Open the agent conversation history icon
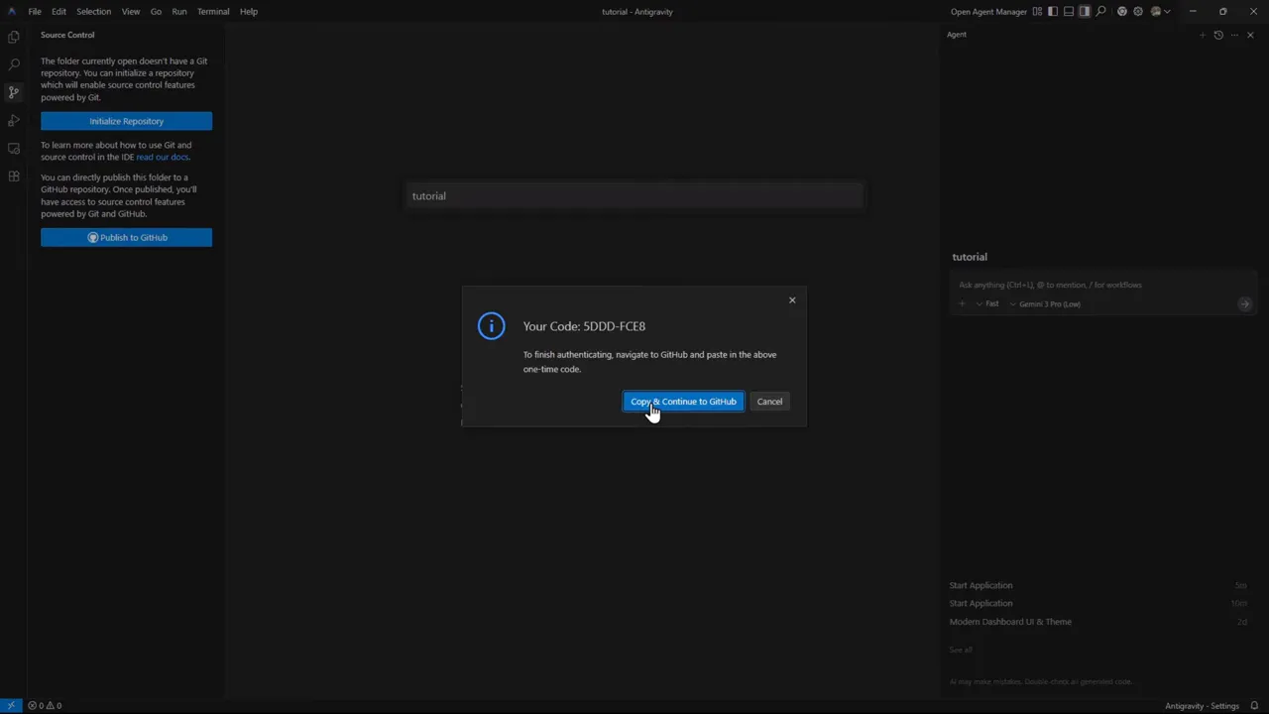This screenshot has width=1269, height=714. coord(1218,35)
